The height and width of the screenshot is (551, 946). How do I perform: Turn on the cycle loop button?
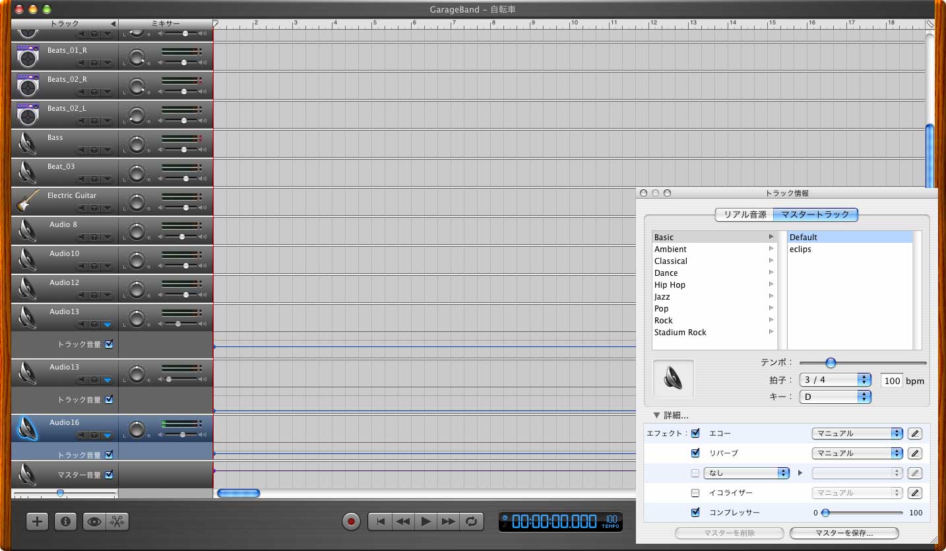pos(472,521)
